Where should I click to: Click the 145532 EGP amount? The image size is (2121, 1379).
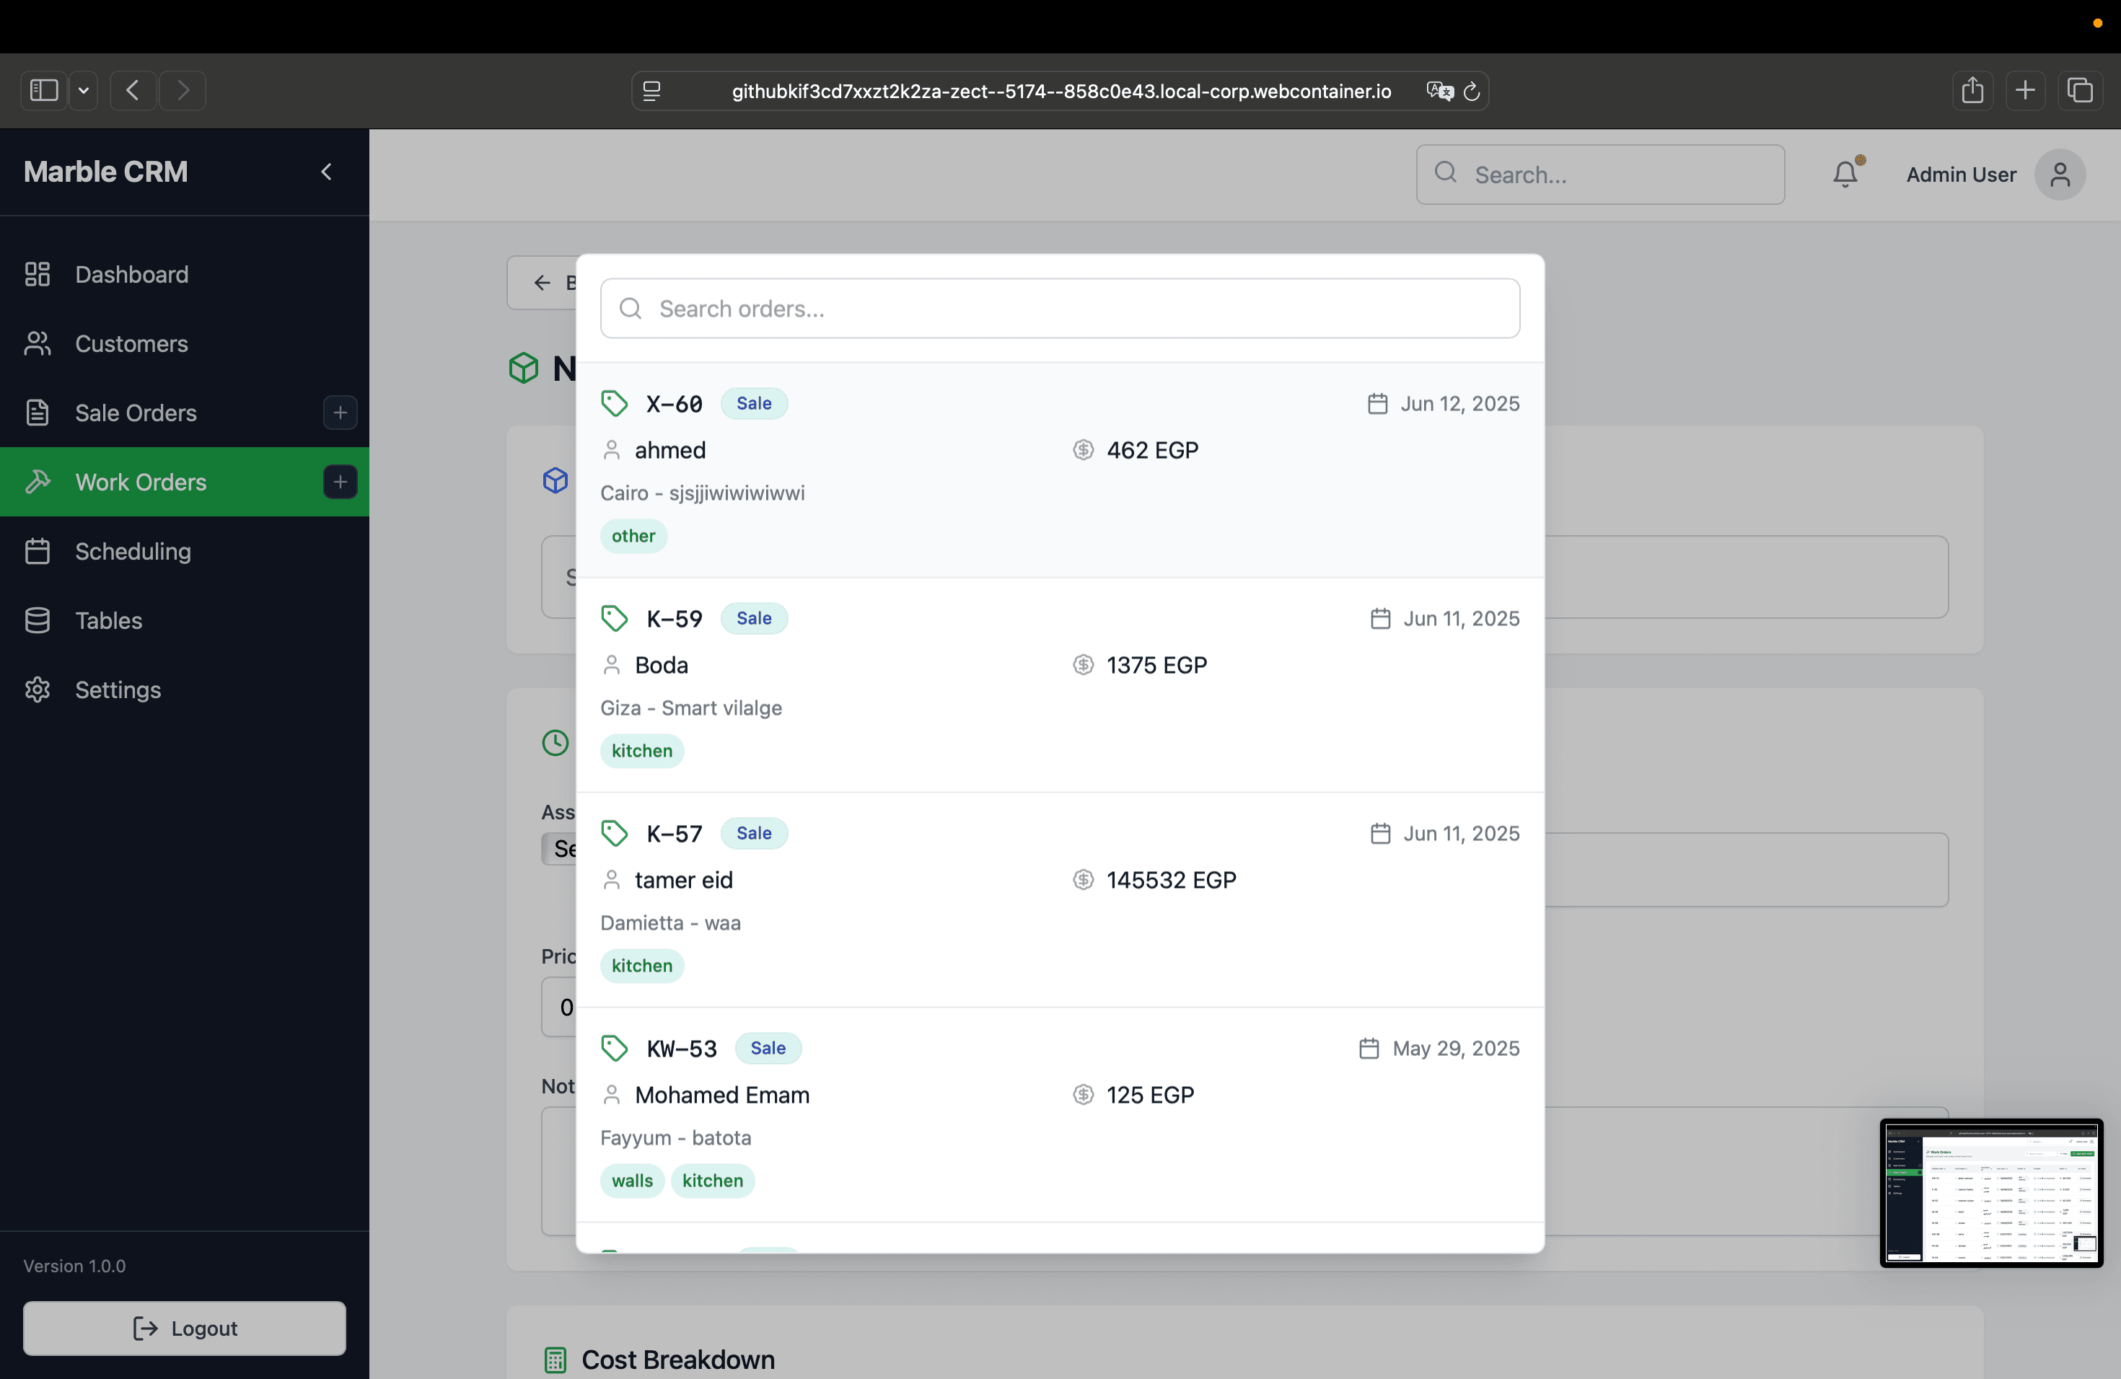(x=1171, y=880)
